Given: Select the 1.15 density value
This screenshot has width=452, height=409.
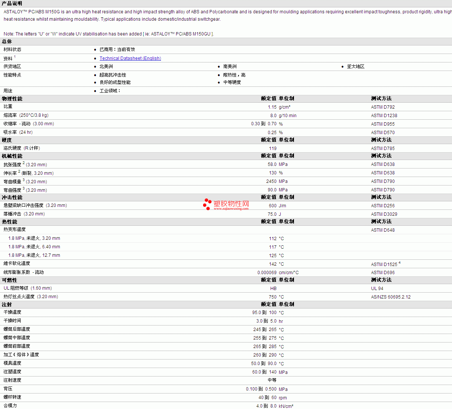Looking at the screenshot, I should pyautogui.click(x=272, y=107).
